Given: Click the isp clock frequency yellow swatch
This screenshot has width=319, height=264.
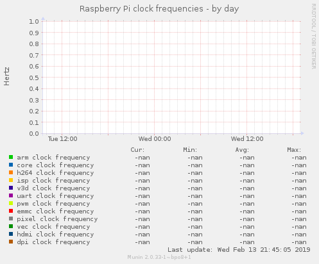Looking at the screenshot, I should click(x=11, y=180).
